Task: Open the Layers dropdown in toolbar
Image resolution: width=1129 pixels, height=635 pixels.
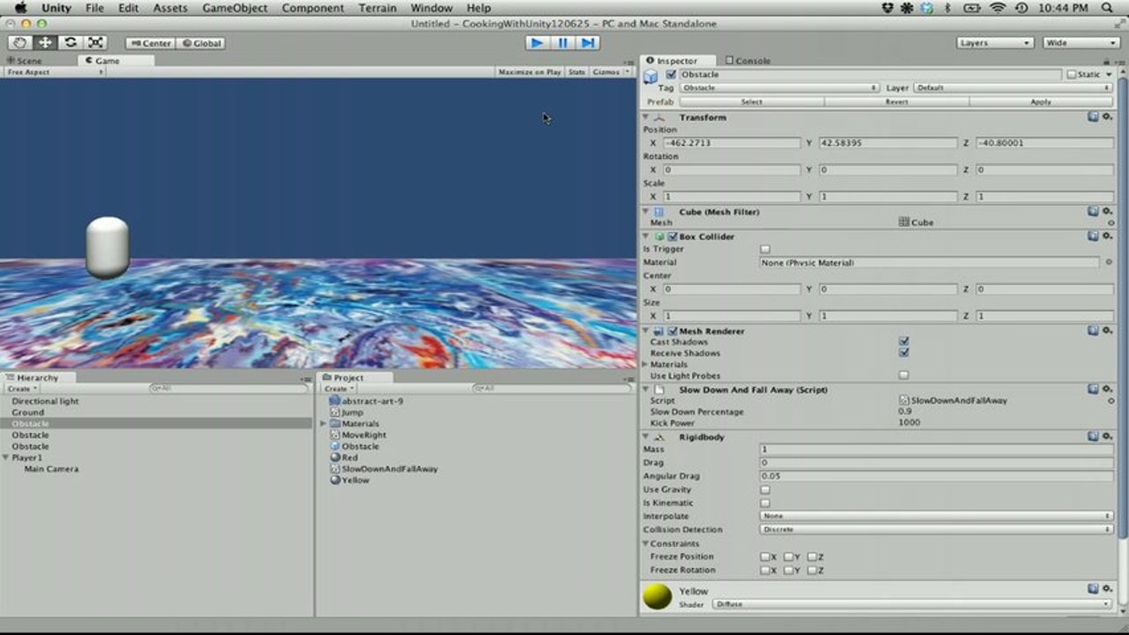Action: coord(996,42)
